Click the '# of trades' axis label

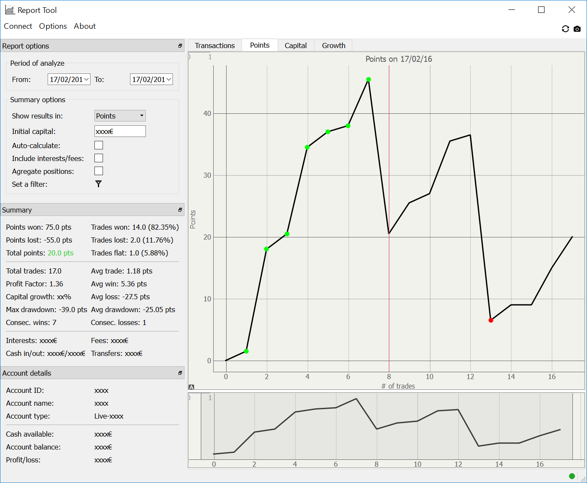click(x=398, y=386)
